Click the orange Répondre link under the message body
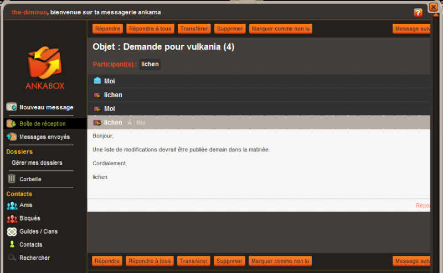The image size is (443, 273). (423, 206)
